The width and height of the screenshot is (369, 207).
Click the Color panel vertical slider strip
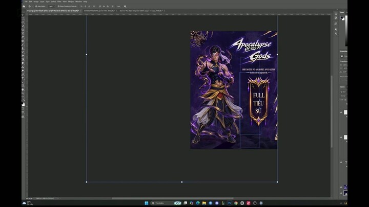346,31
